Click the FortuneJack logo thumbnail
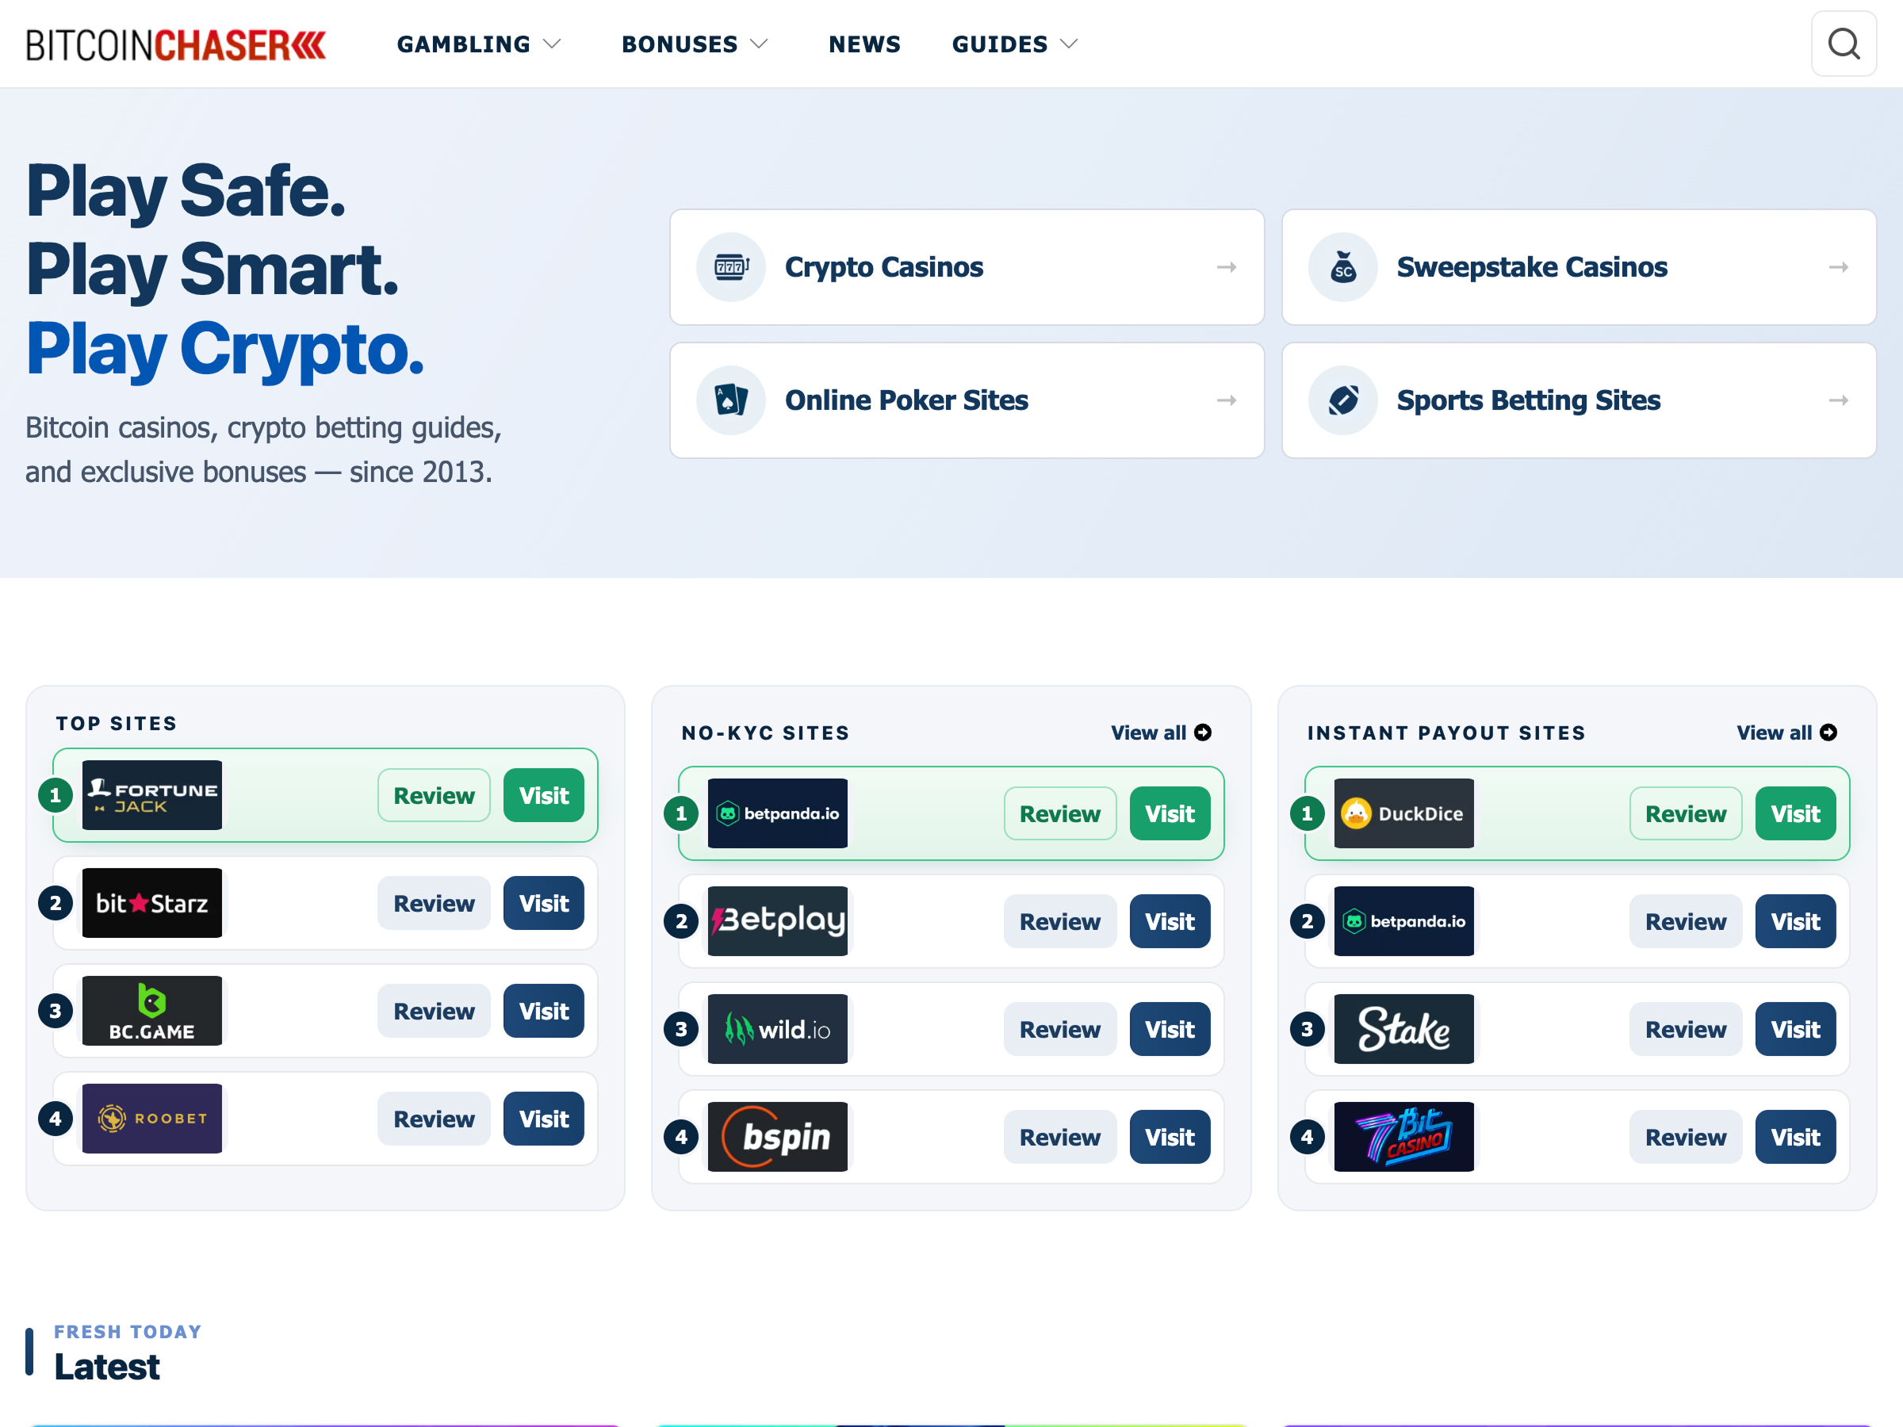This screenshot has width=1903, height=1427. [152, 795]
